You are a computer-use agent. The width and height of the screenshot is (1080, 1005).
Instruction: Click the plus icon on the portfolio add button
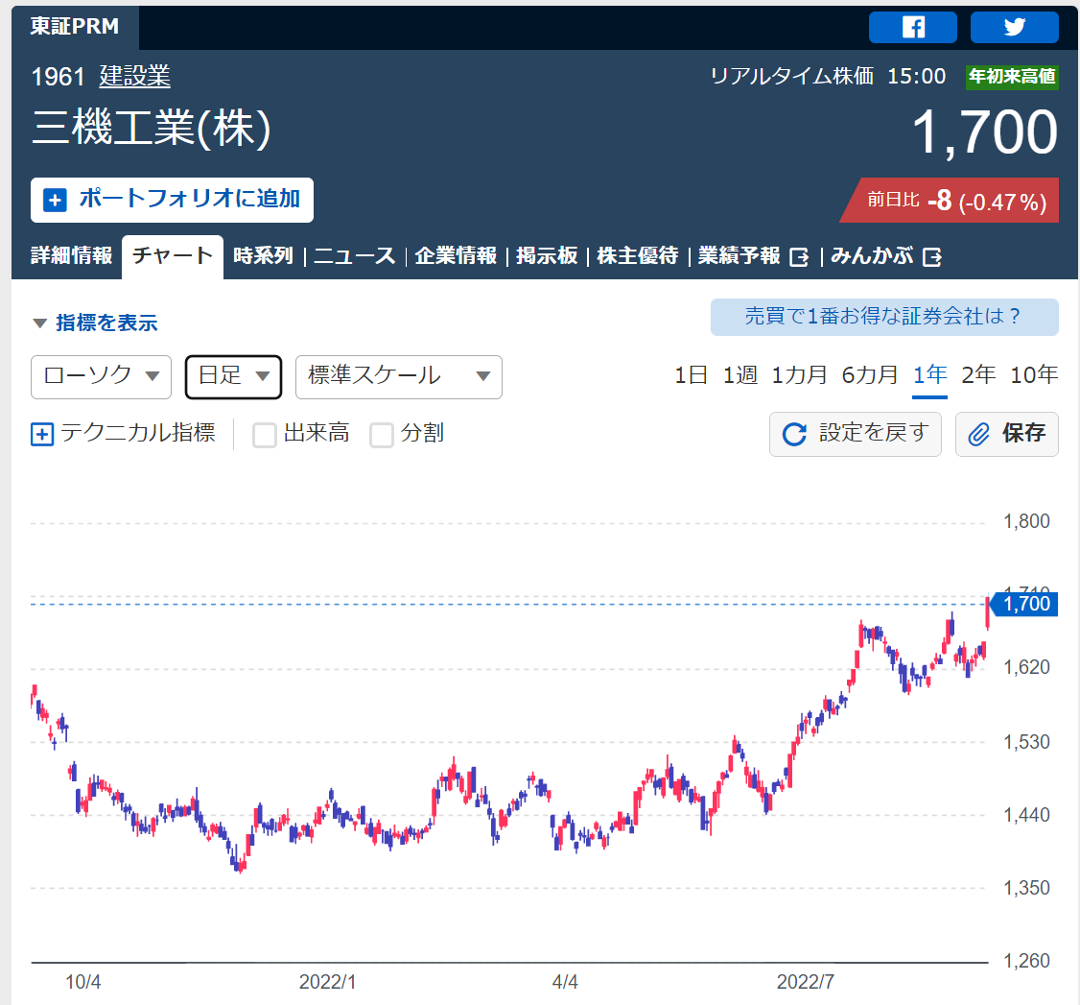(55, 200)
